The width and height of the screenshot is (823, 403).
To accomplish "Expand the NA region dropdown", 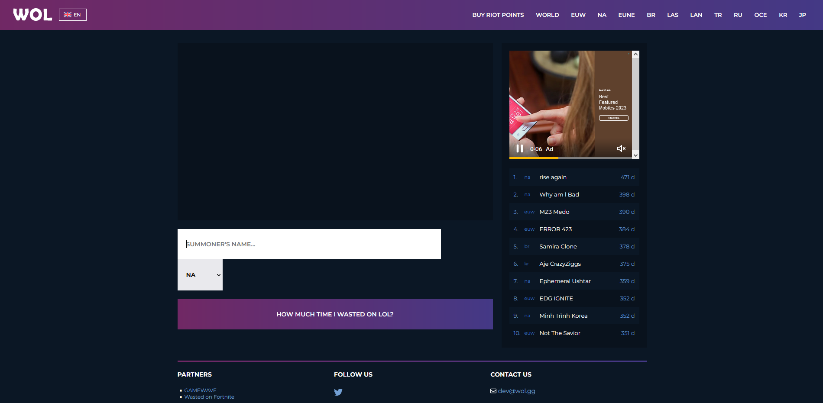I will click(x=200, y=275).
